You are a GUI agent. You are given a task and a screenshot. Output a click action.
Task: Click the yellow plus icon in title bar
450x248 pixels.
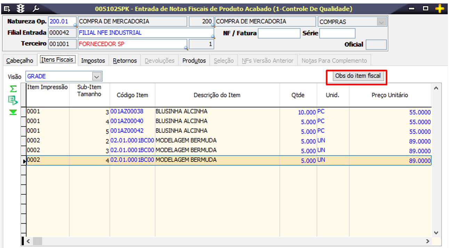tap(440, 9)
